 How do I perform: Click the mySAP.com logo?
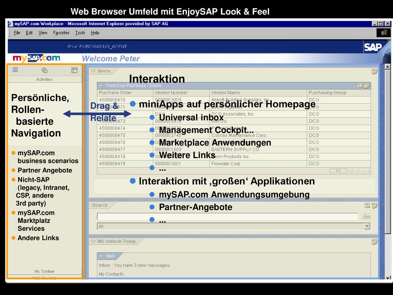[36, 58]
